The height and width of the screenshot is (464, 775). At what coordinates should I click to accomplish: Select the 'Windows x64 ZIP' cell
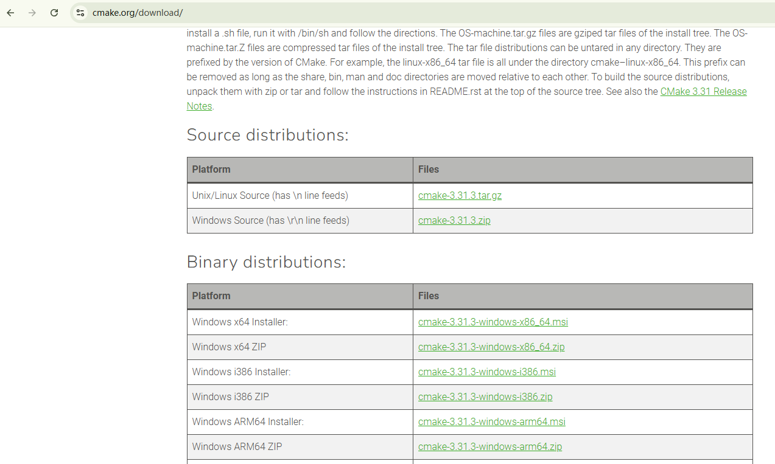pos(300,347)
